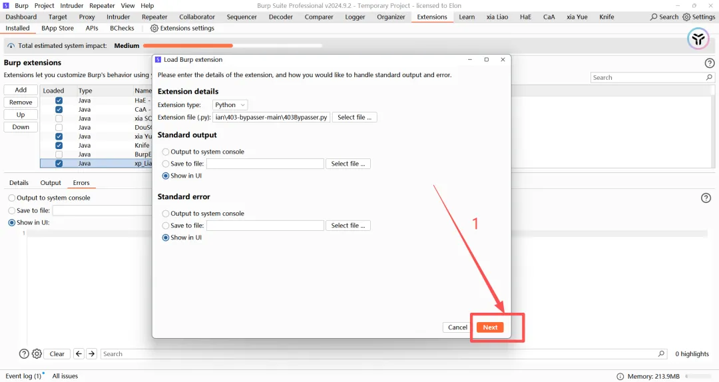Image resolution: width=719 pixels, height=382 pixels.
Task: Open the gear icon beside Clear button
Action: [37, 353]
